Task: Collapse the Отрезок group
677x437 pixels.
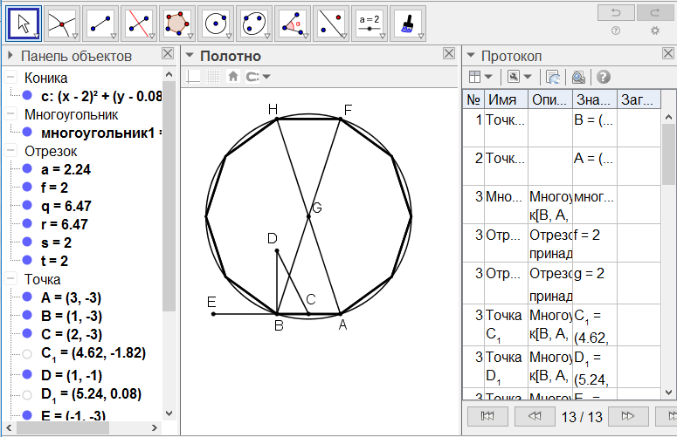Action: 11,151
